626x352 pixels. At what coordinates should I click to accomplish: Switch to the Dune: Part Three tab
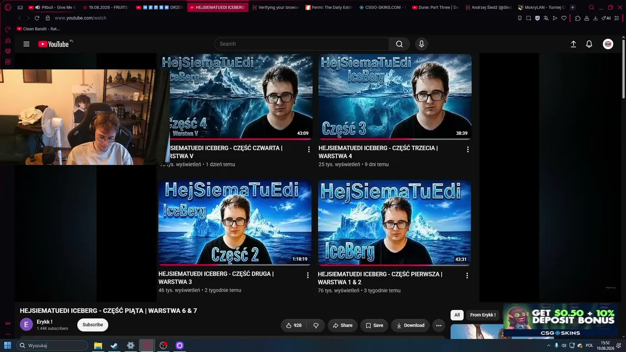[436, 7]
